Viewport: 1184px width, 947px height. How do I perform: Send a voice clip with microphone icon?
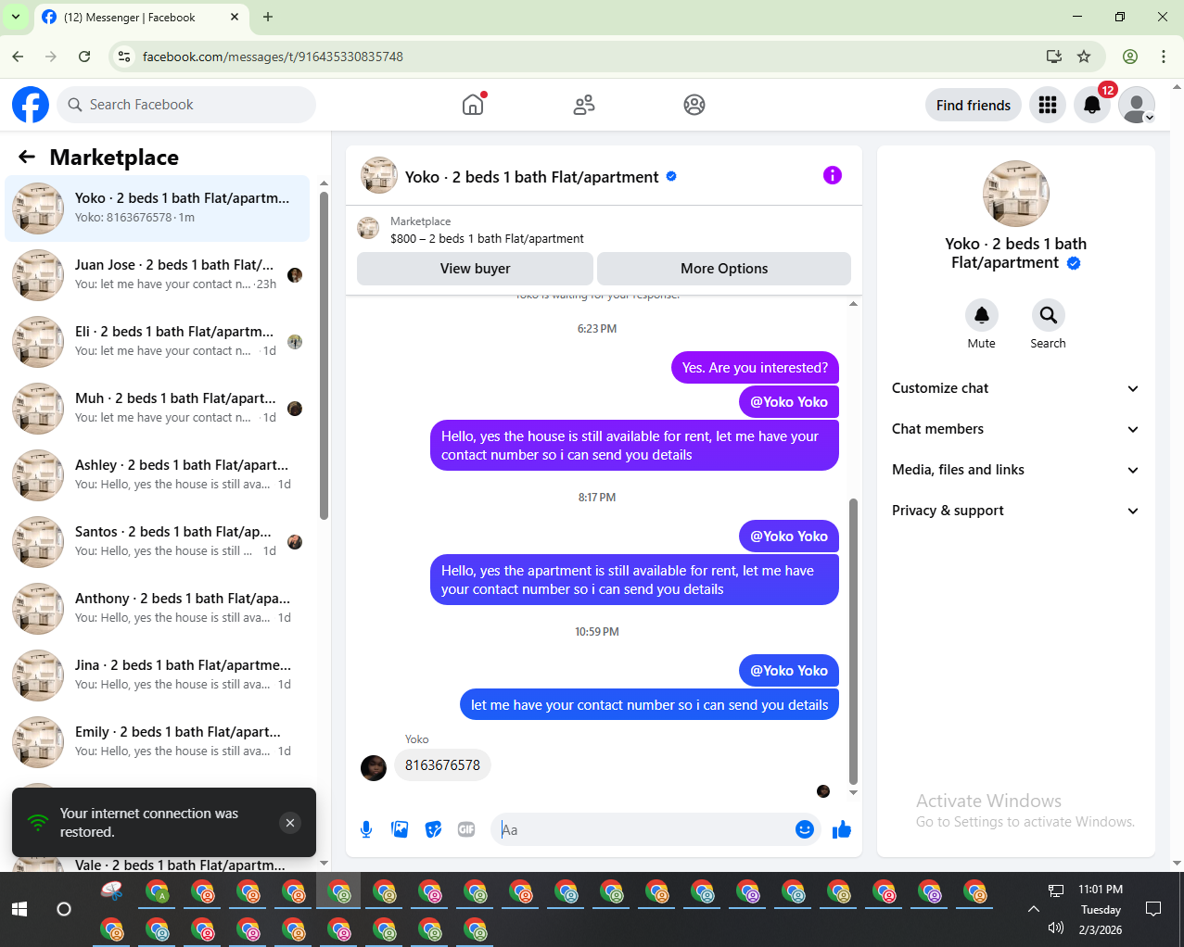366,829
